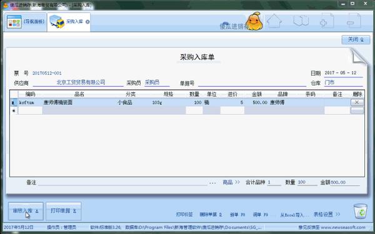Click the 单据号 input field
The width and height of the screenshot is (375, 234).
(x=252, y=83)
